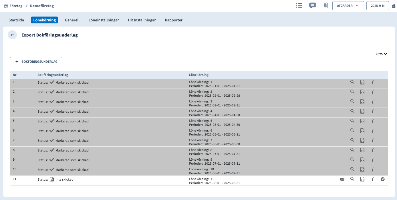The image size is (397, 200).
Task: Open the chat message icon in header
Action: (313, 6)
